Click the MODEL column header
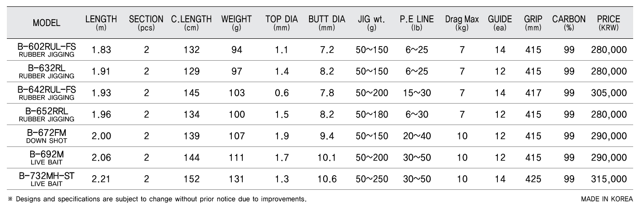This screenshot has height=219, width=640. coord(47,24)
